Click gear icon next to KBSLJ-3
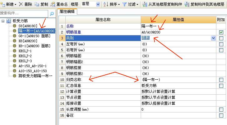Screen dimensions: 227x125 pos(14,61)
